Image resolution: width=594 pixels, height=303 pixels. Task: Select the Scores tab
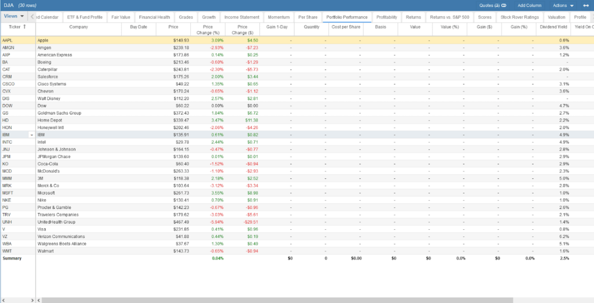(485, 17)
